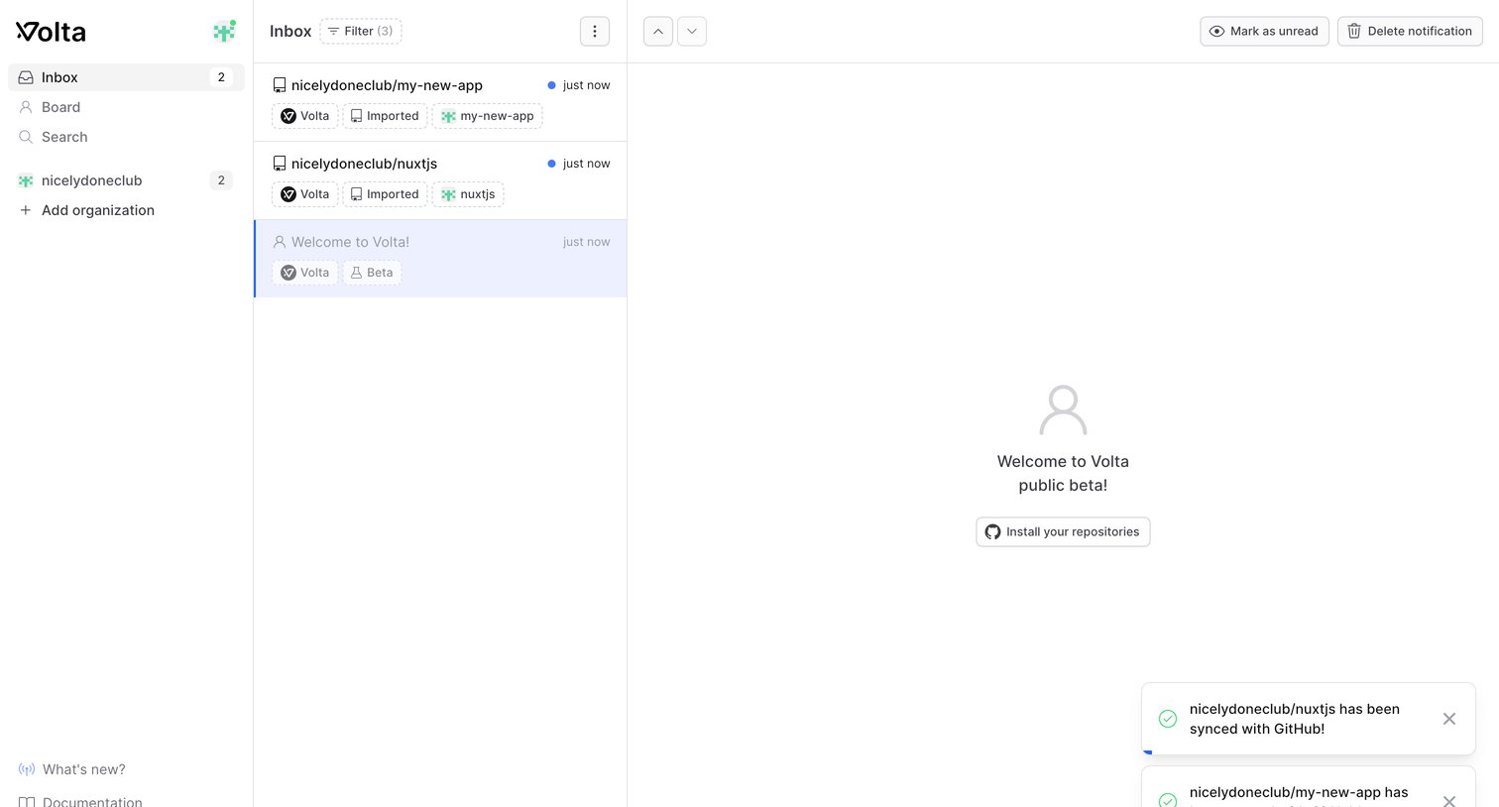This screenshot has width=1499, height=807.
Task: Dismiss the nuxtjs synced toast
Action: click(x=1449, y=719)
